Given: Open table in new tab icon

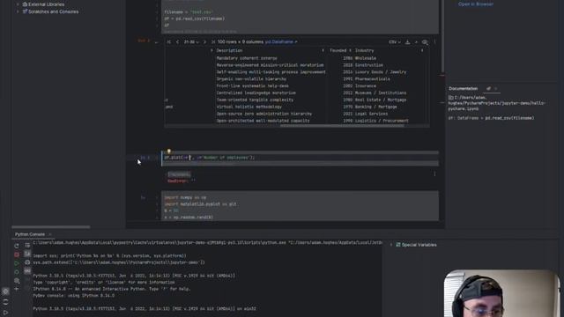Looking at the screenshot, I should click(x=416, y=42).
